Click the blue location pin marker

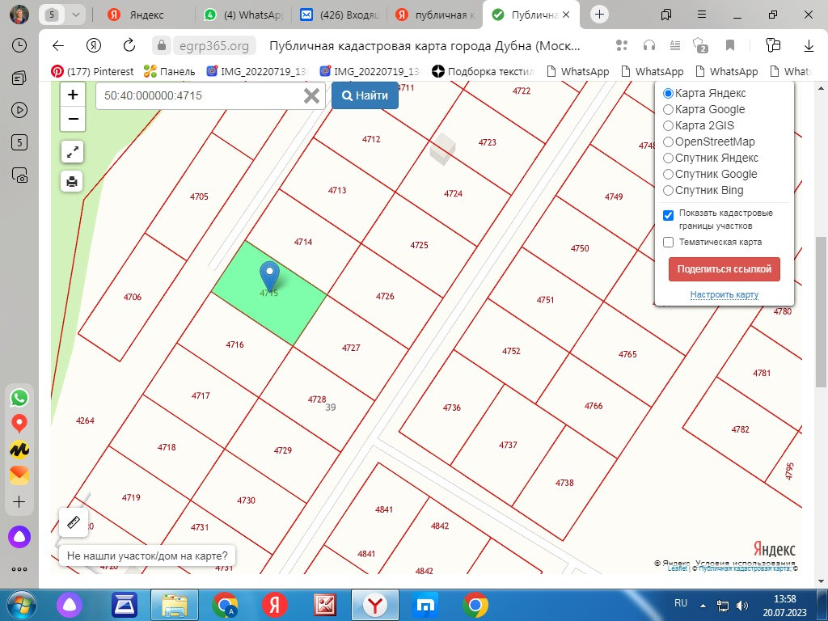click(x=270, y=276)
